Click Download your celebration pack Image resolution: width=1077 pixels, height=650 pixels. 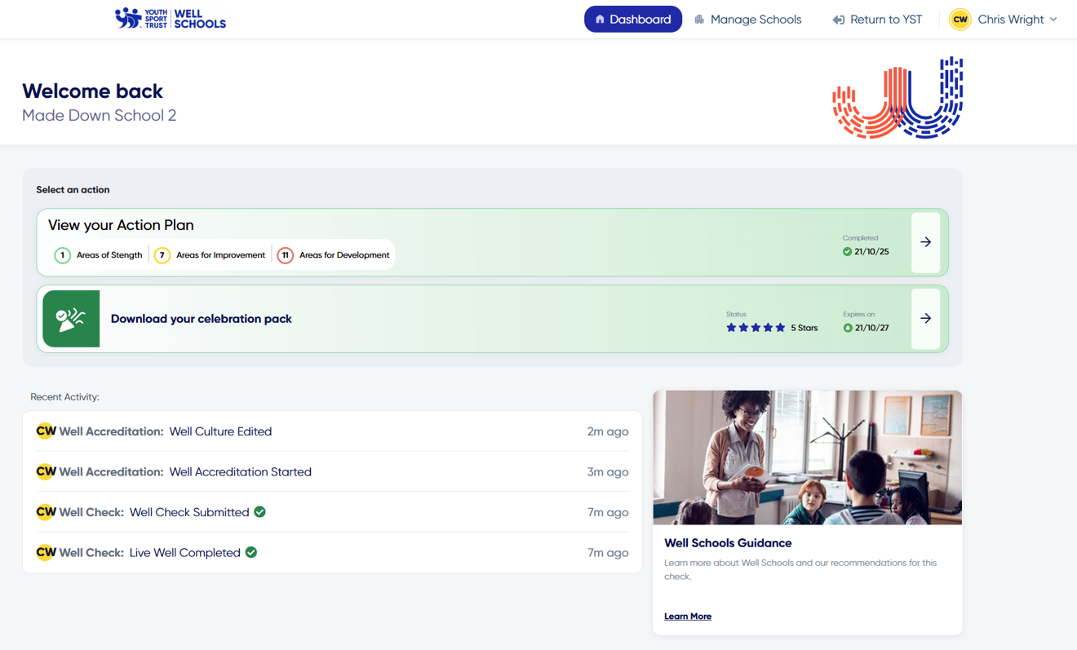tap(201, 319)
